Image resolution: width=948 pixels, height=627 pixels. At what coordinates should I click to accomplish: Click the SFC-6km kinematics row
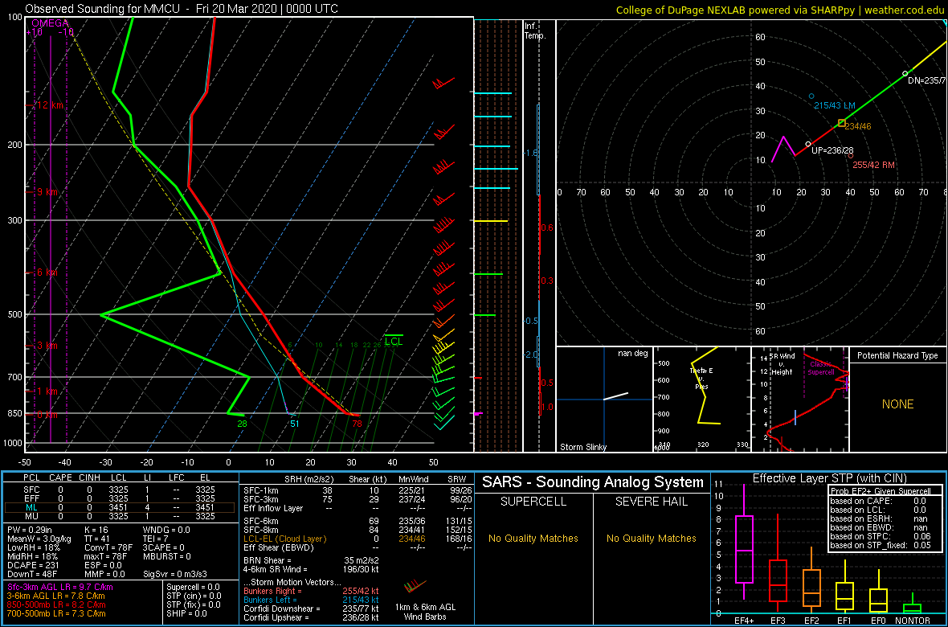(x=357, y=520)
